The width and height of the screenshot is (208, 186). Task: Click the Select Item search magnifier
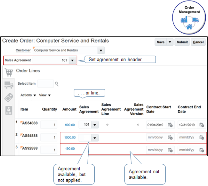coord(57,84)
